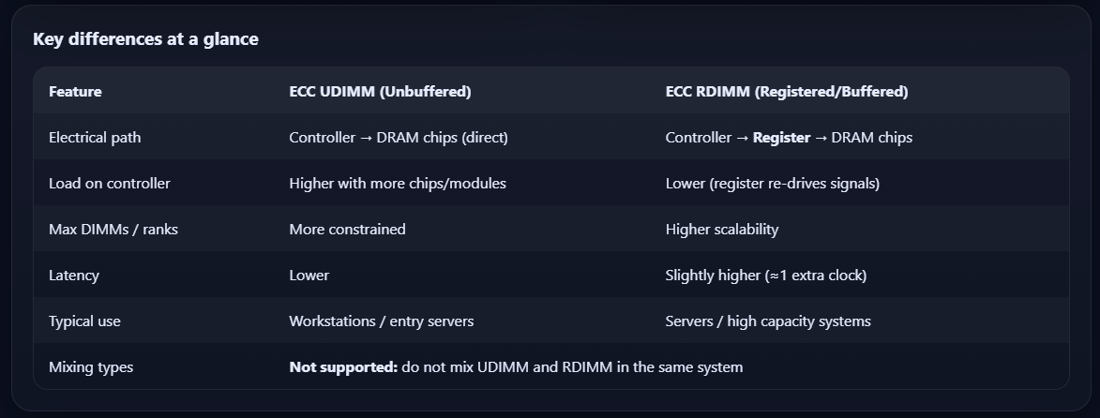
Task: Click the 'Max DIMMs / ranks' row label
Action: pos(113,230)
